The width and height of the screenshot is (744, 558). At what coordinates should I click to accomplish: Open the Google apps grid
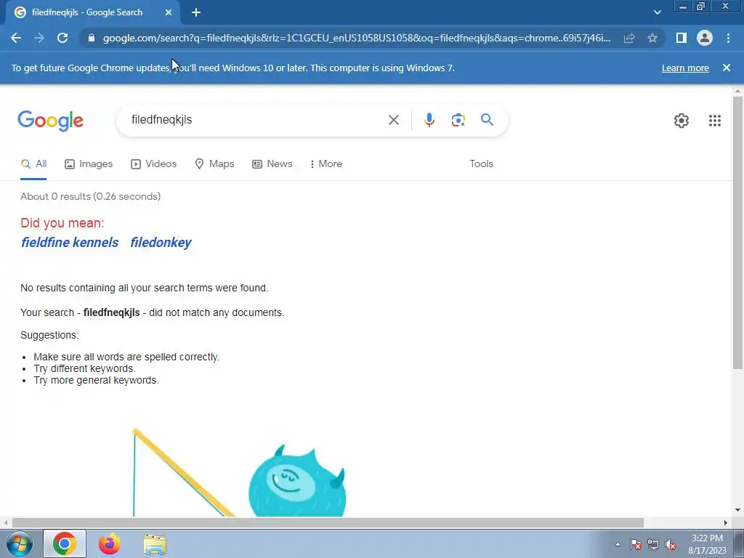(x=715, y=121)
